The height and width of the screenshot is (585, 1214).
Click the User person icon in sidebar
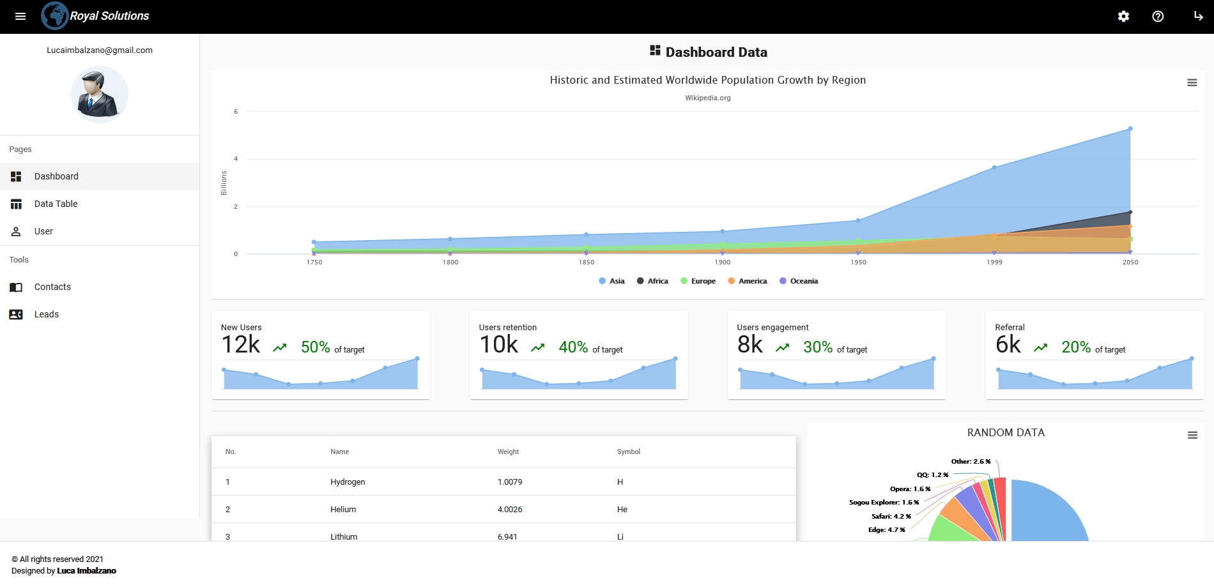pos(16,231)
